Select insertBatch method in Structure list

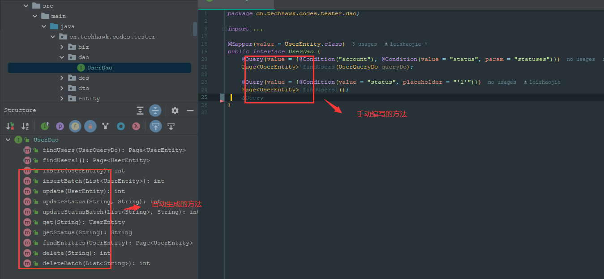tap(103, 181)
